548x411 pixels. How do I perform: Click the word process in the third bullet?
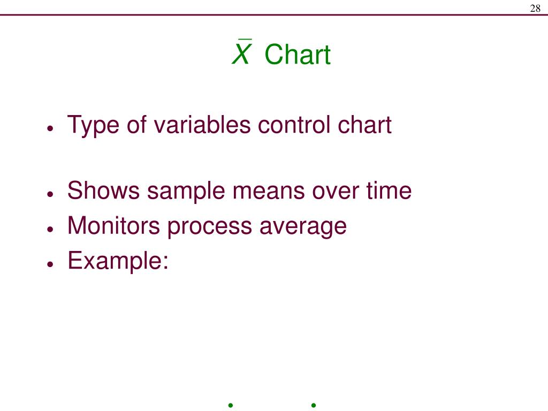(210, 228)
